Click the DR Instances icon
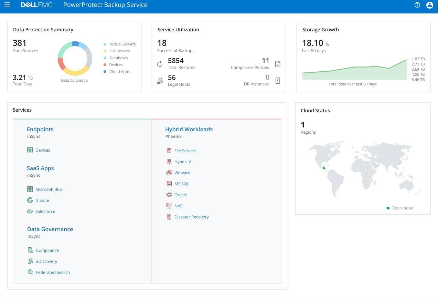This screenshot has width=438, height=298. tap(278, 81)
